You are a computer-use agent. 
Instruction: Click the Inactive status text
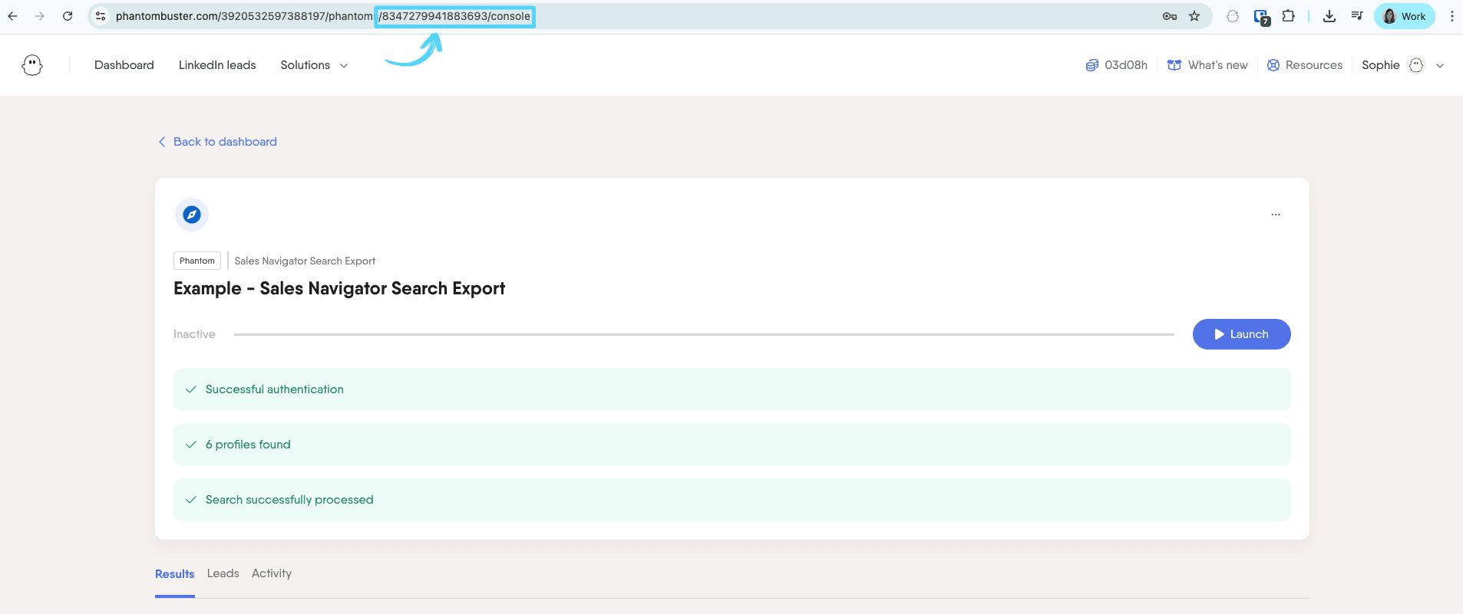pyautogui.click(x=194, y=334)
